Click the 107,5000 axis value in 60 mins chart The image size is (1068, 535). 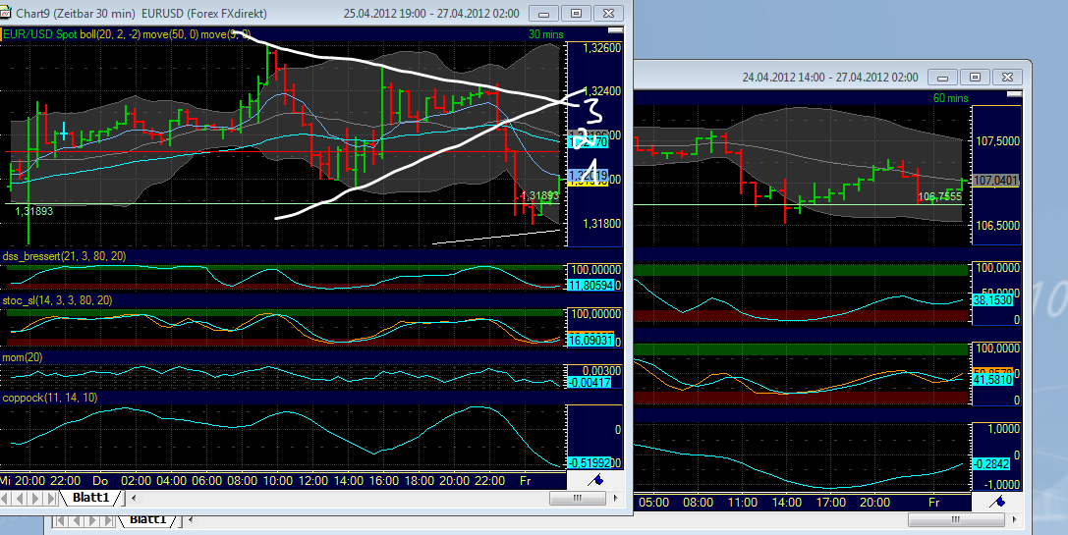(x=998, y=141)
